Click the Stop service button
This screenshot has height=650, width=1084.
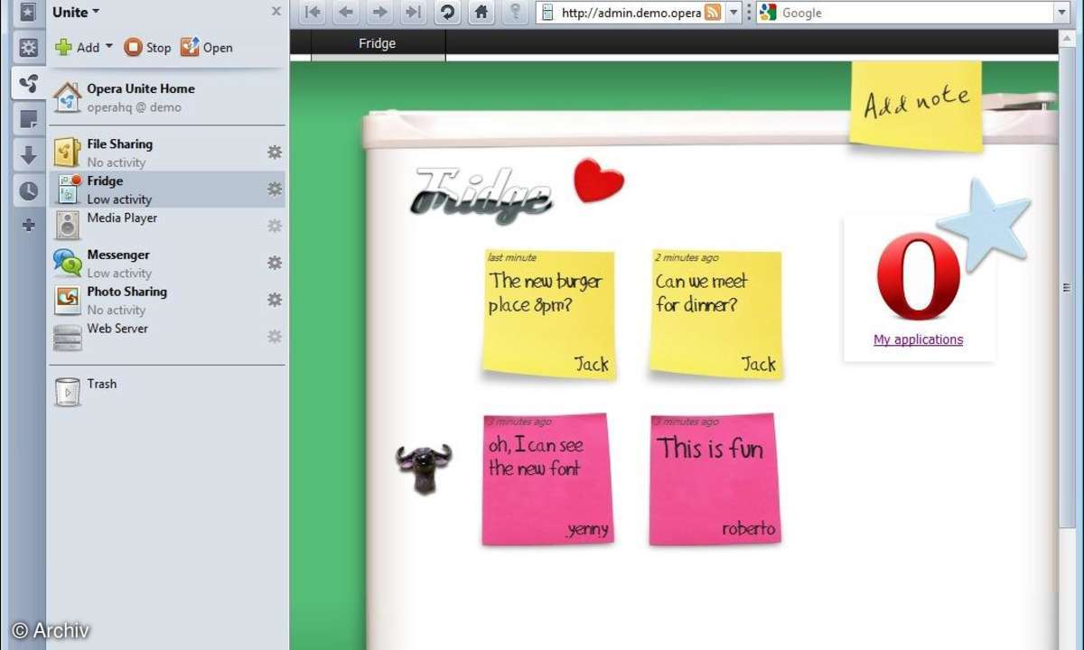coord(148,48)
